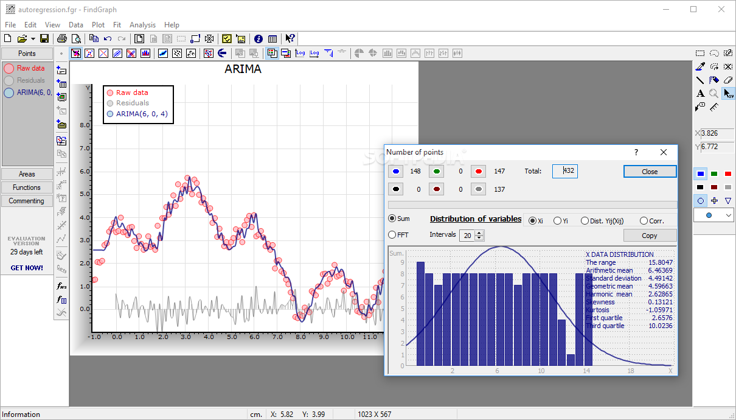Viewport: 736px width, 420px height.
Task: Pick the green color swatch in the right palette
Action: (x=714, y=174)
